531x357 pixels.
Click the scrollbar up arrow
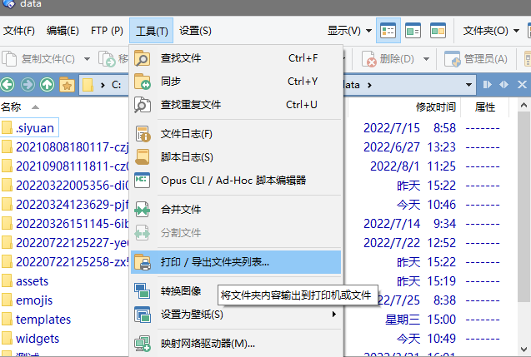(523, 106)
